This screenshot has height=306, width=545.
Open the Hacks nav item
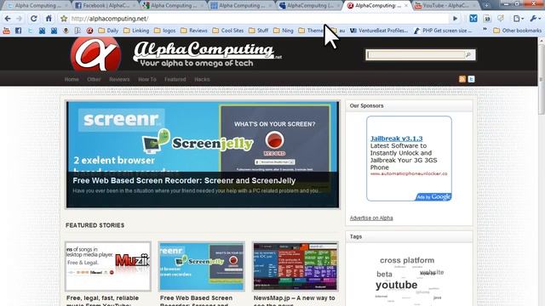(x=202, y=79)
